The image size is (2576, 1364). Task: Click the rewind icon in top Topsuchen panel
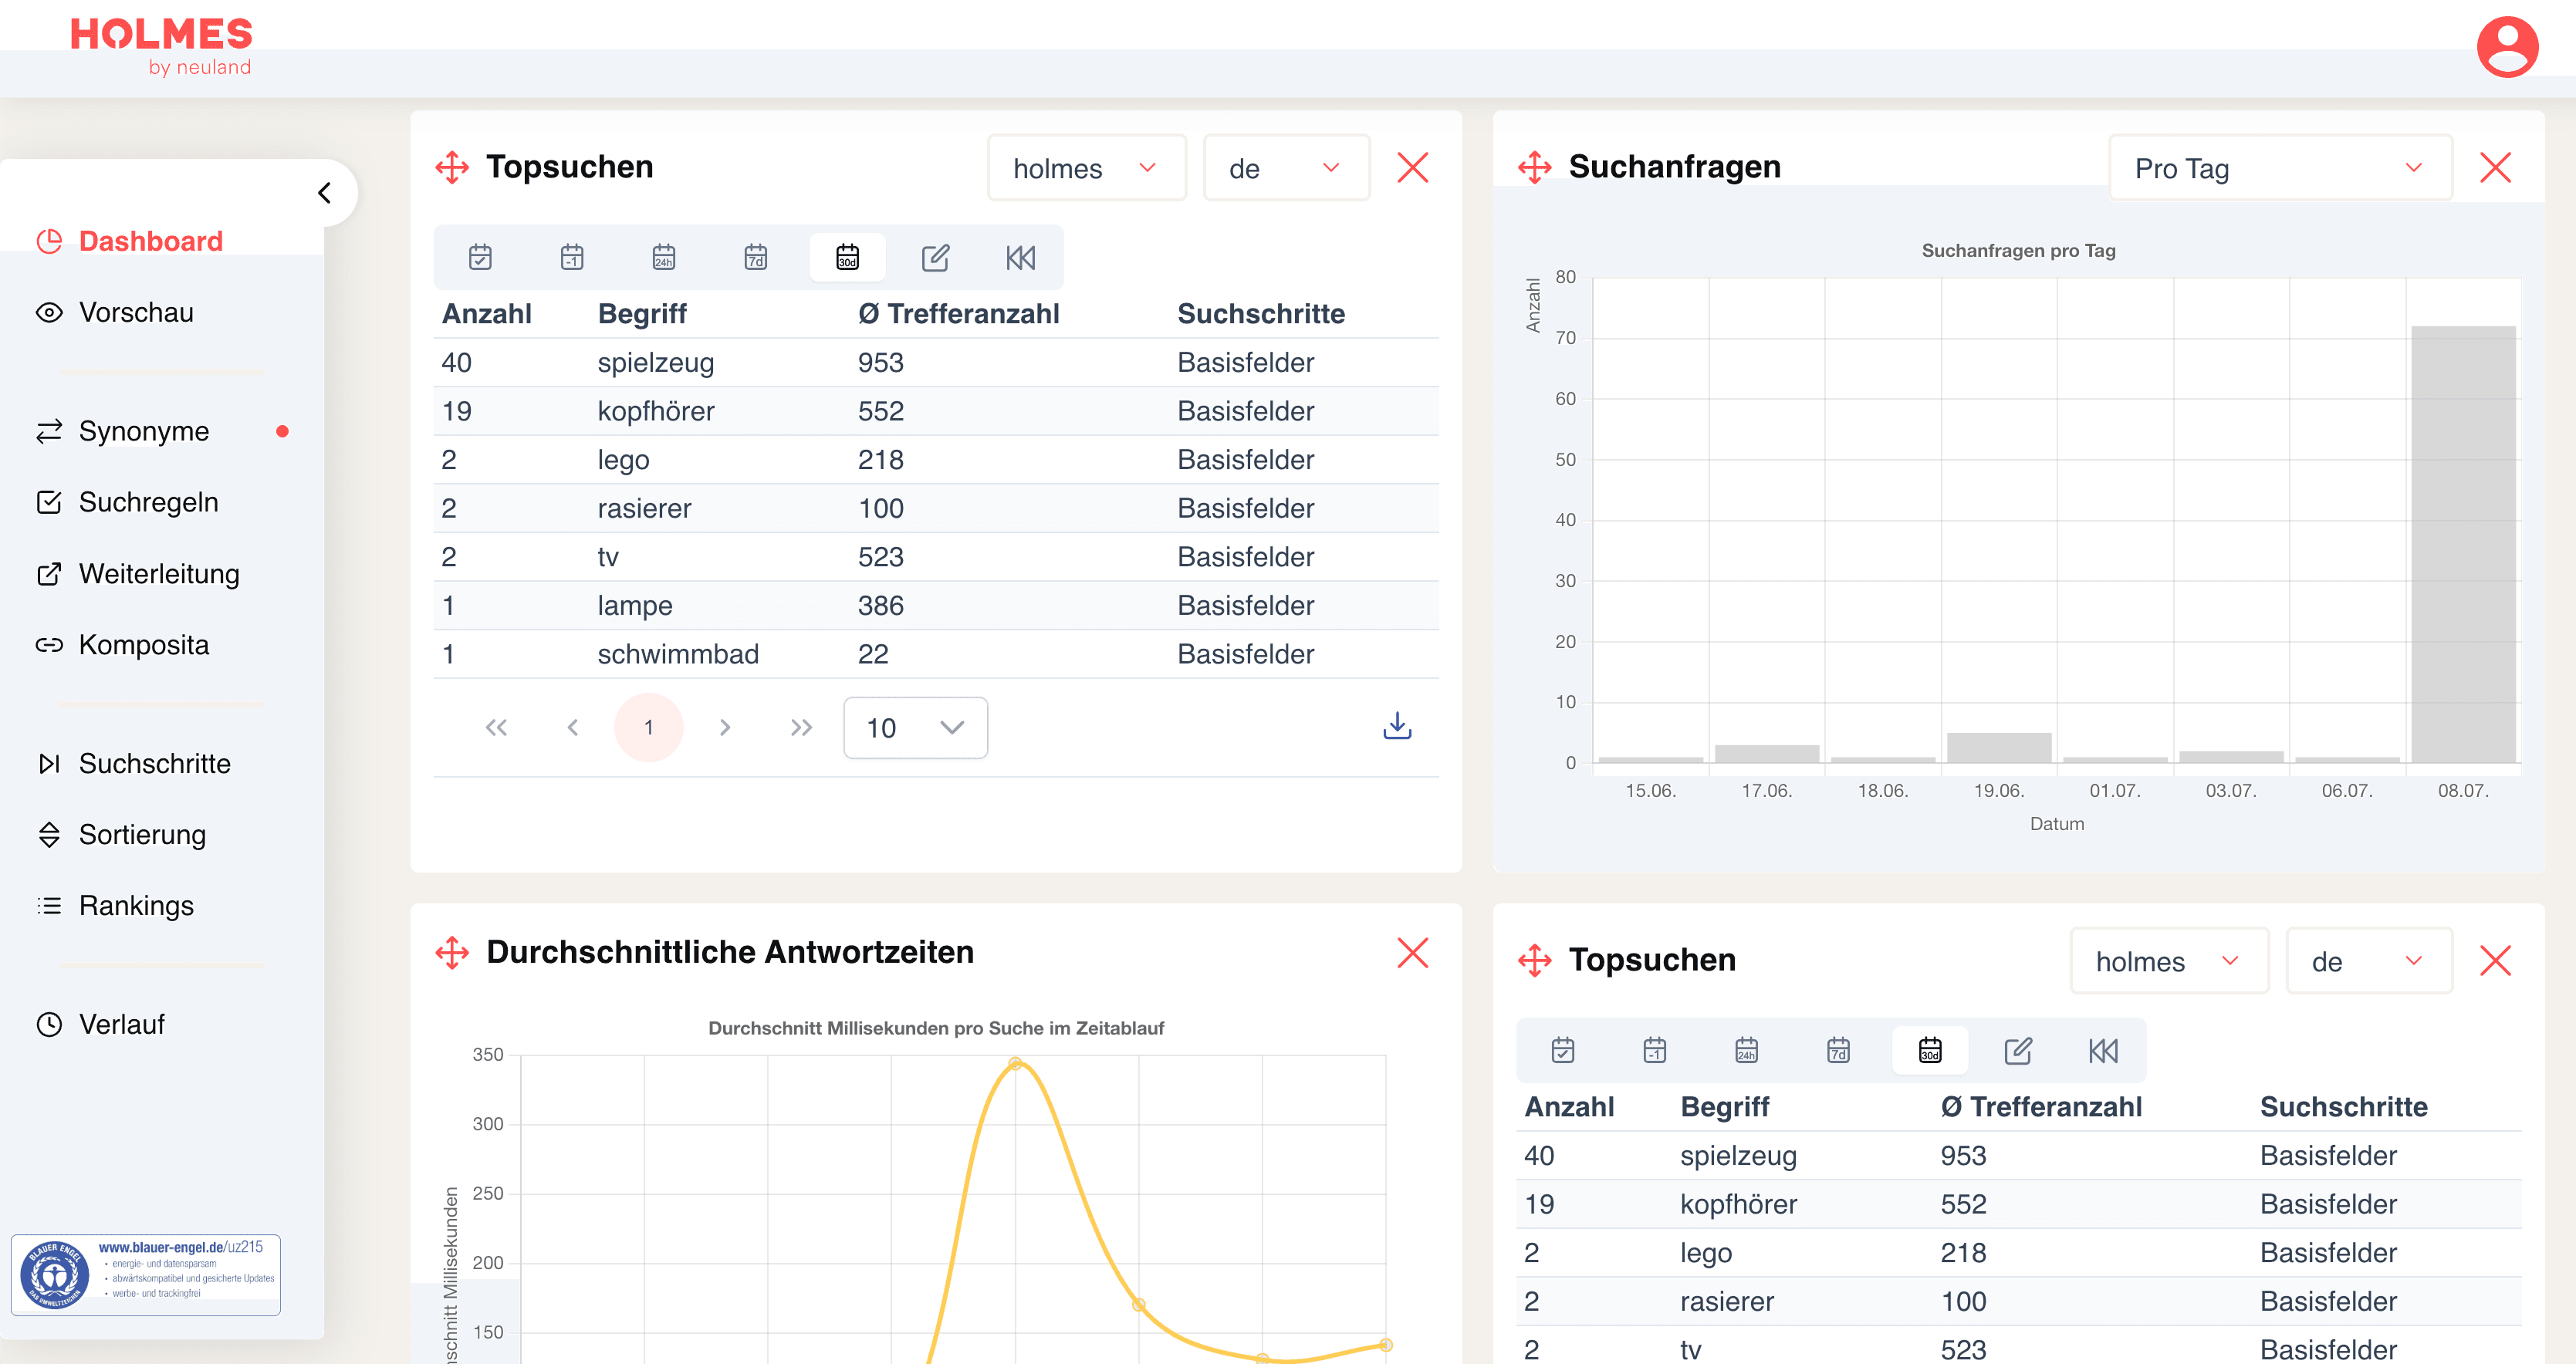click(x=1021, y=258)
